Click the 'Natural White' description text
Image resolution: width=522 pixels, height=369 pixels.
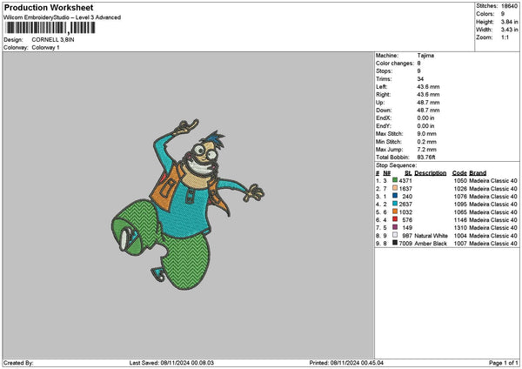[432, 236]
